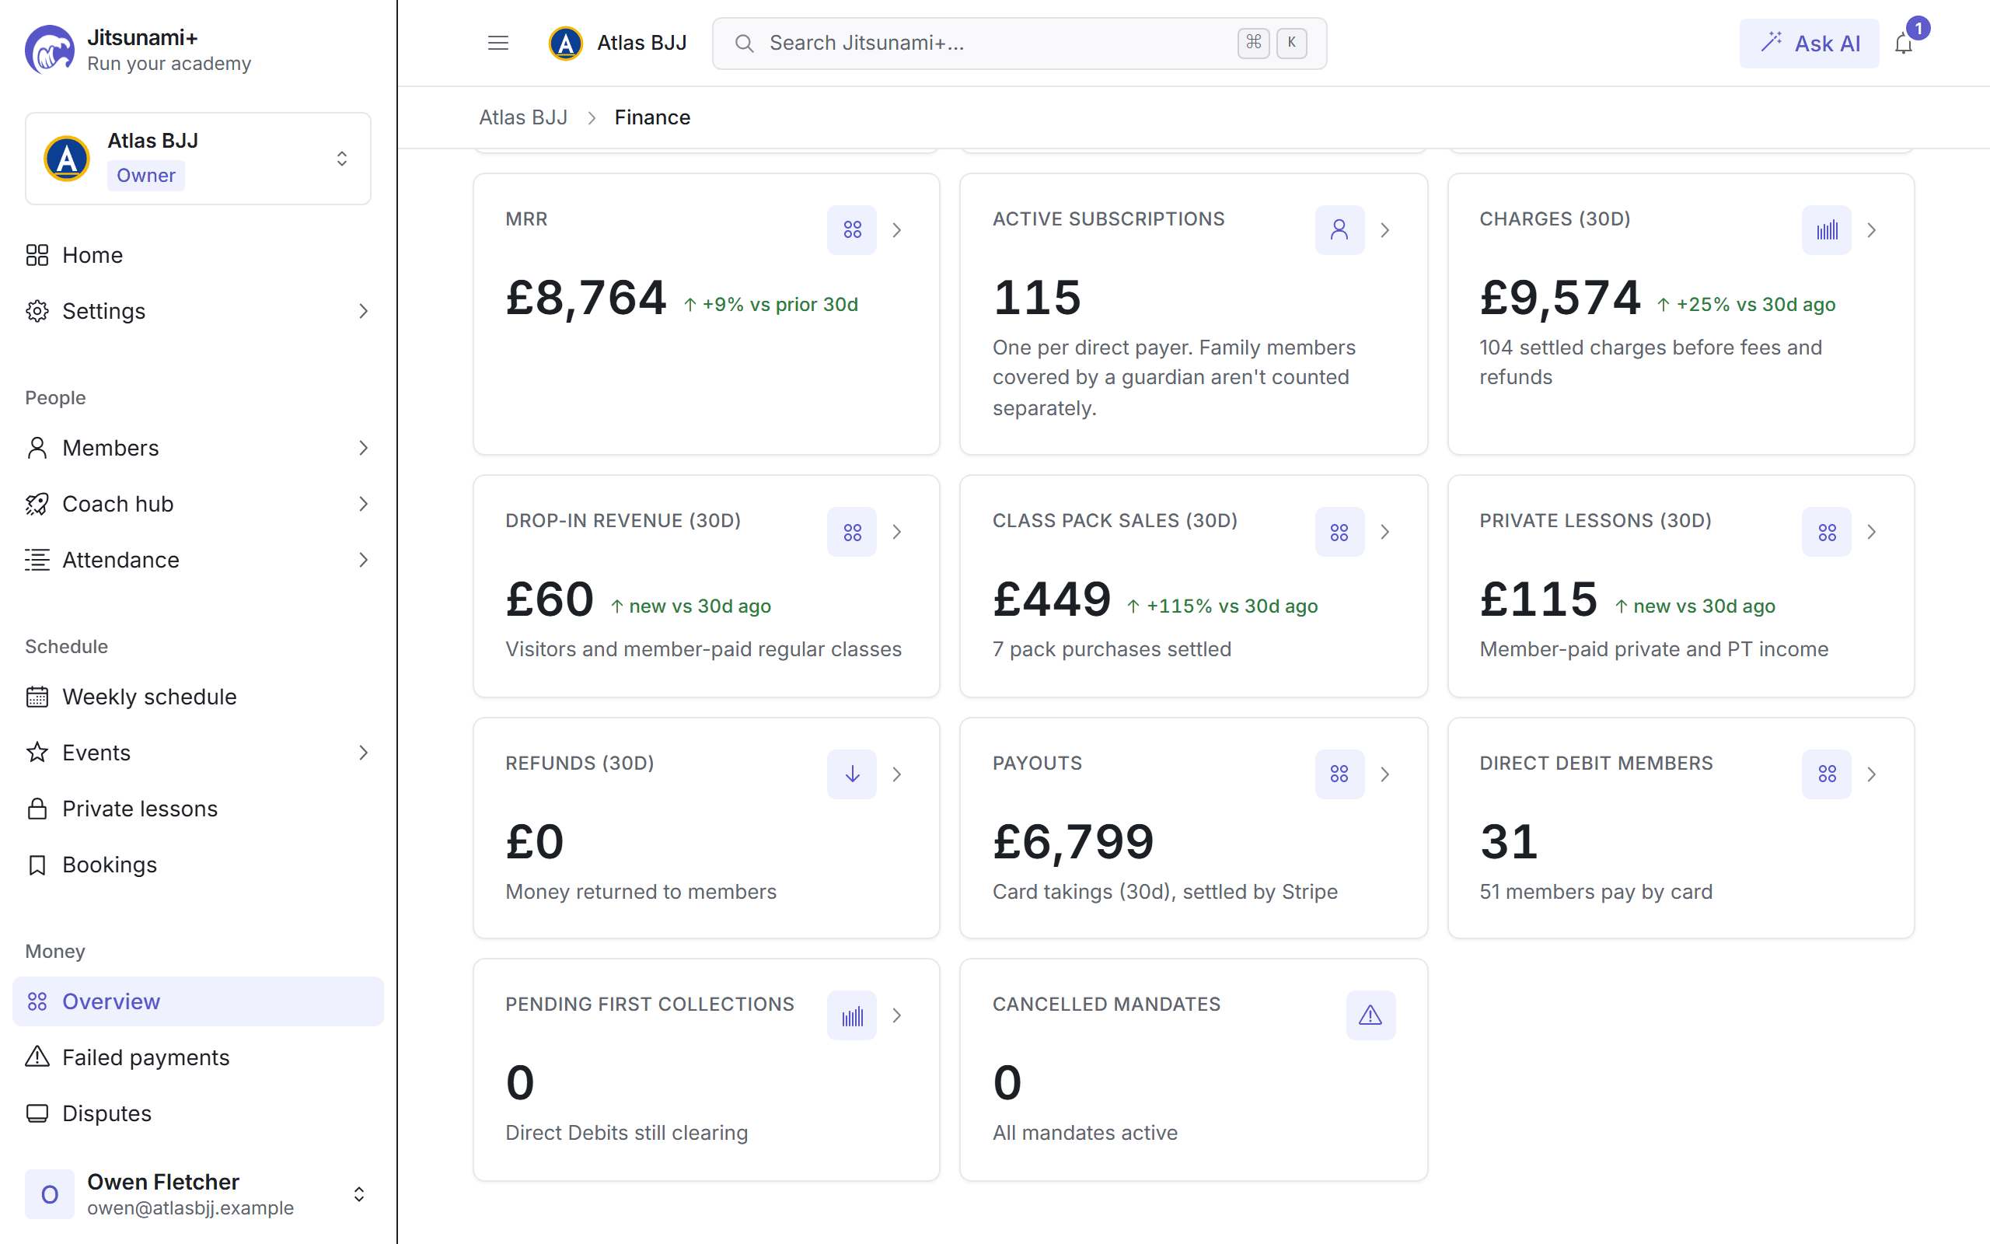Viewport: 1990px width, 1244px height.
Task: Expand the Members submenu
Action: (364, 448)
